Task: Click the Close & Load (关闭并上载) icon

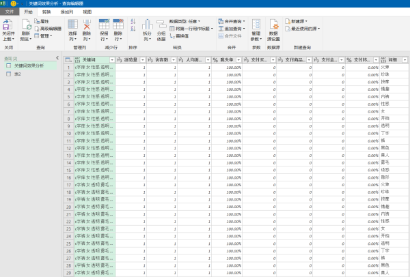Action: (8, 25)
